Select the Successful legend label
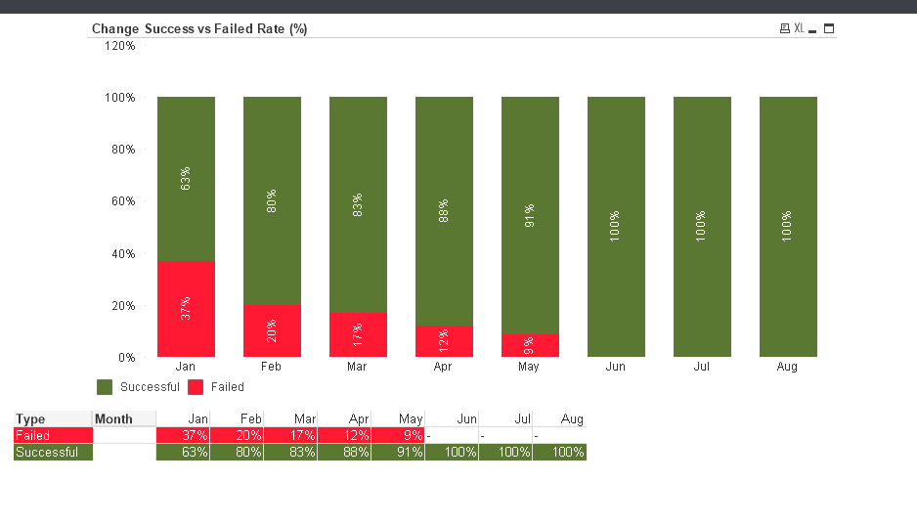The image size is (917, 526). point(150,387)
